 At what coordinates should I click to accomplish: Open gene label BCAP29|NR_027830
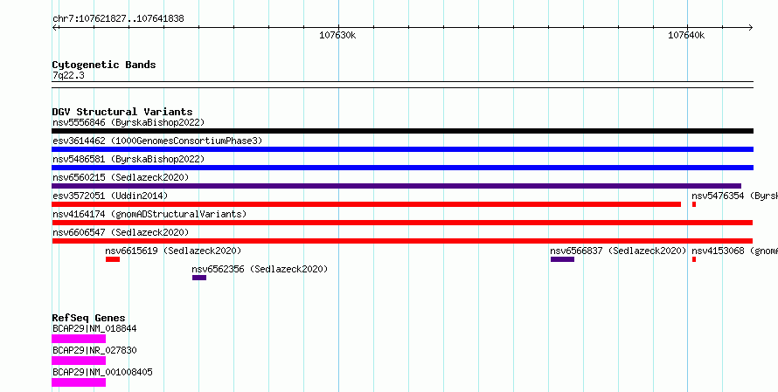(x=94, y=350)
